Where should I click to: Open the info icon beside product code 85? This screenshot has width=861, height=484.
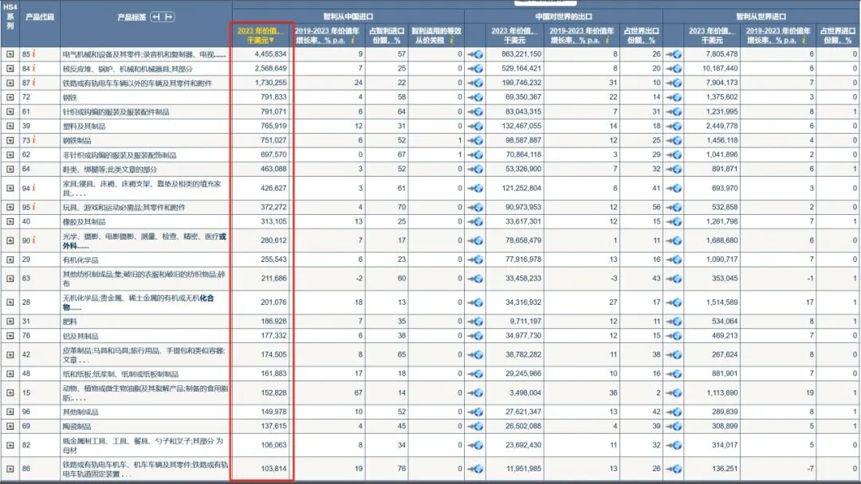34,53
